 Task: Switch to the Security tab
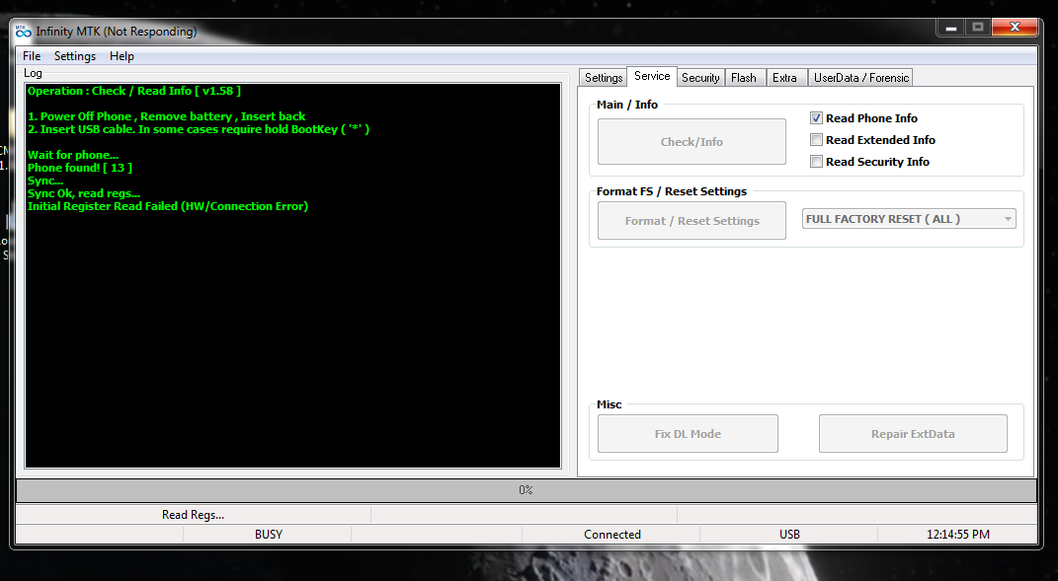700,78
